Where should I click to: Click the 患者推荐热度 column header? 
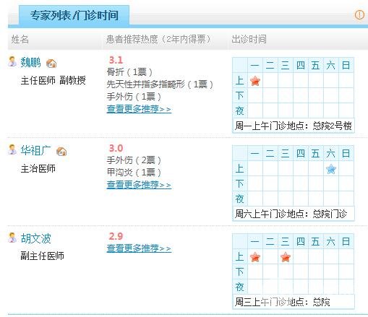pos(158,39)
